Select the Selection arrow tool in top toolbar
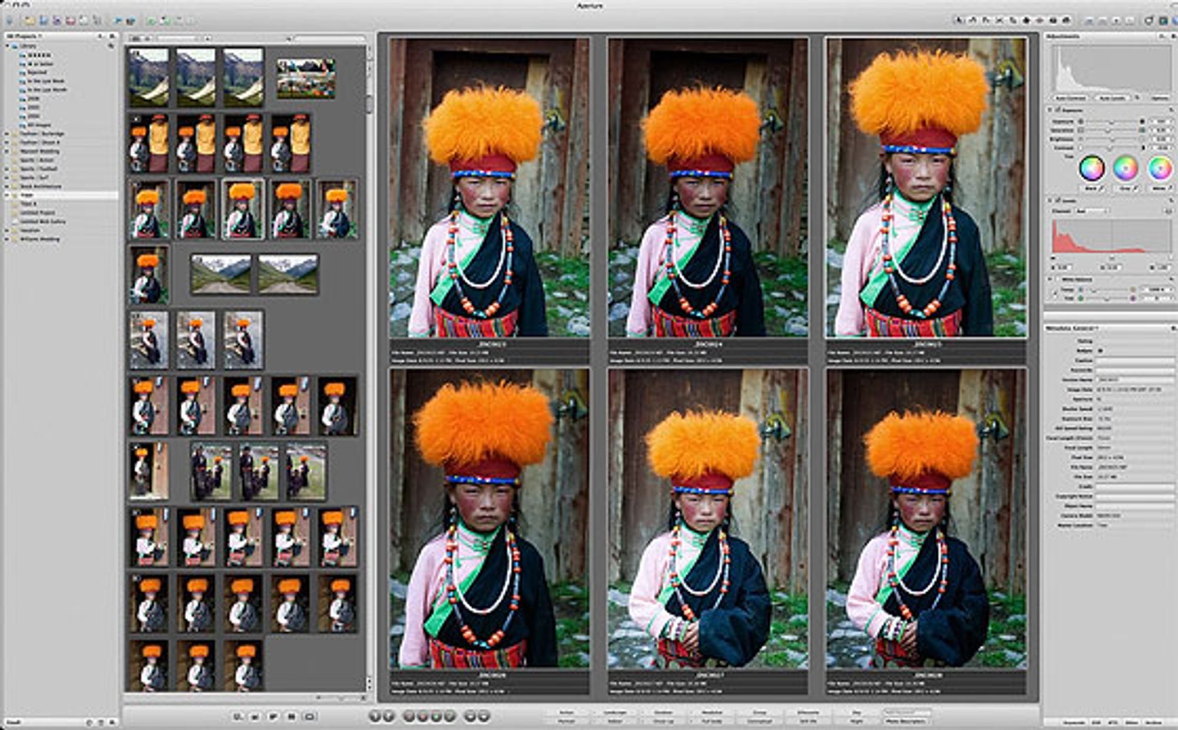 tap(958, 21)
